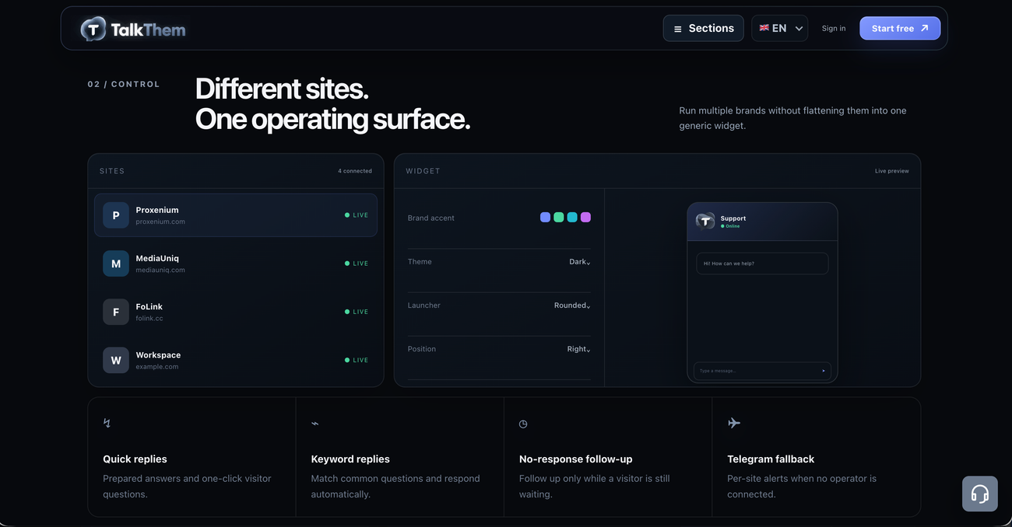Click the W avatar icon for Workspace
This screenshot has width=1012, height=527.
(x=116, y=360)
